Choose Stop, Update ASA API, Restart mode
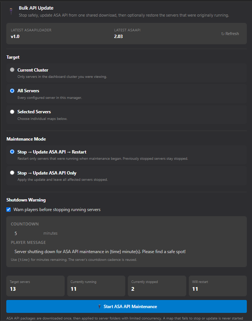 click(x=12, y=152)
